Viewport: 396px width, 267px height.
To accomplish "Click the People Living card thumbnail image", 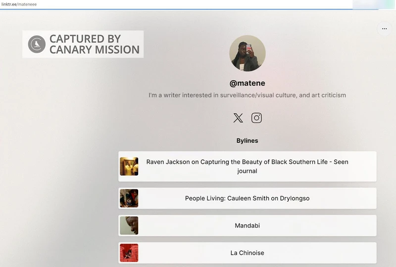I will click(129, 198).
